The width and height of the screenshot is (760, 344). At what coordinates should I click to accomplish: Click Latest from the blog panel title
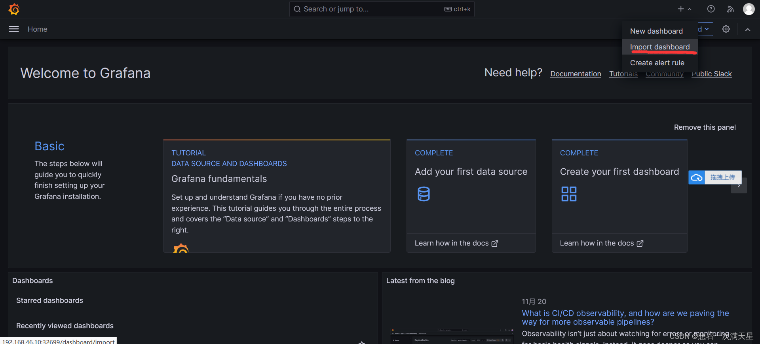tap(420, 281)
